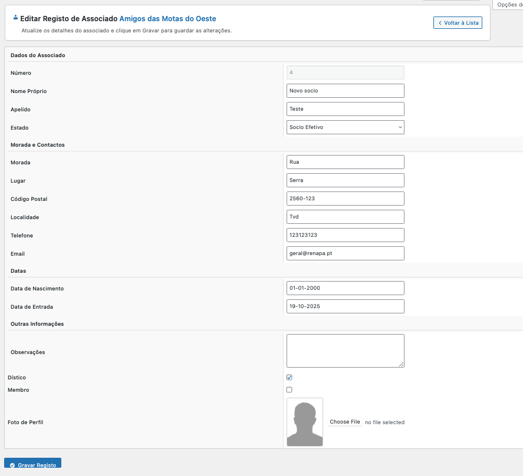
Task: Click the Amigos das Motas do Oeste link
Action: click(x=168, y=19)
